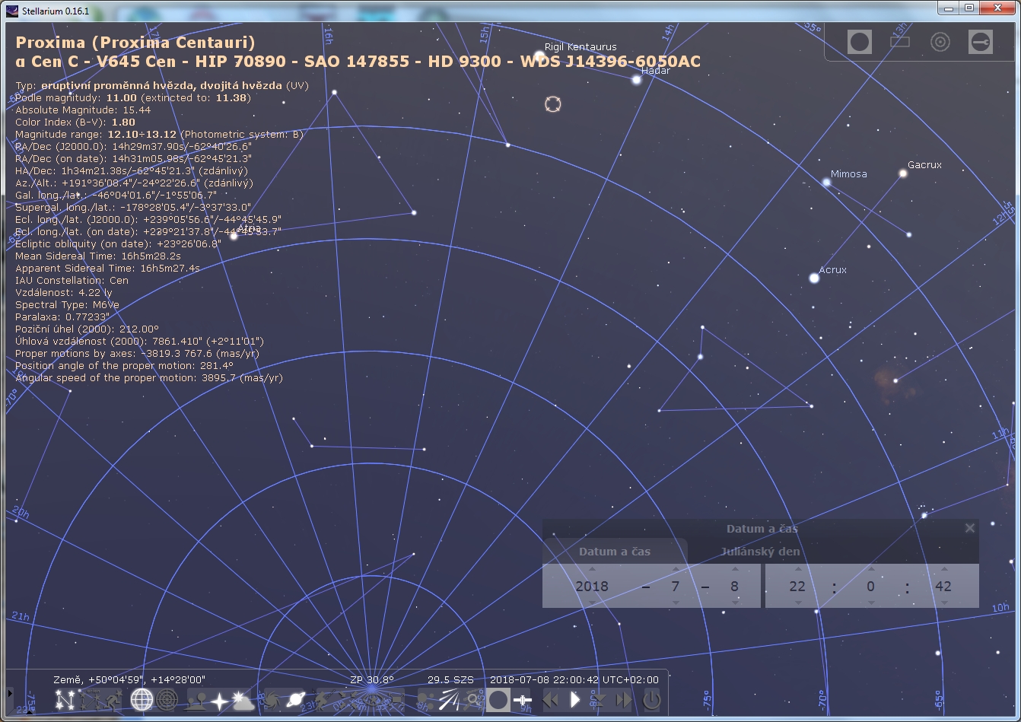
Task: Toggle Telrad sight target icon
Action: pos(940,42)
